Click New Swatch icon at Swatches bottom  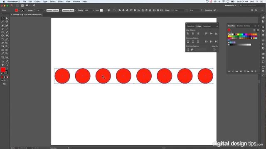point(252,72)
